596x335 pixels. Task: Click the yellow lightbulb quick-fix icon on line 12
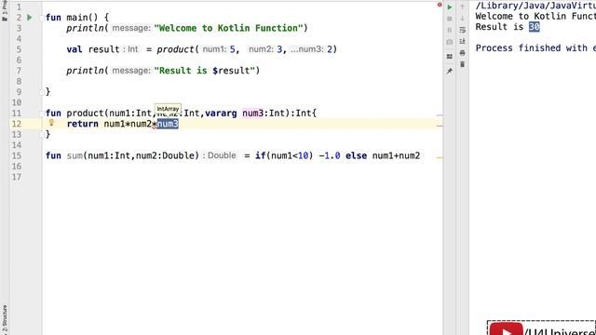51,122
